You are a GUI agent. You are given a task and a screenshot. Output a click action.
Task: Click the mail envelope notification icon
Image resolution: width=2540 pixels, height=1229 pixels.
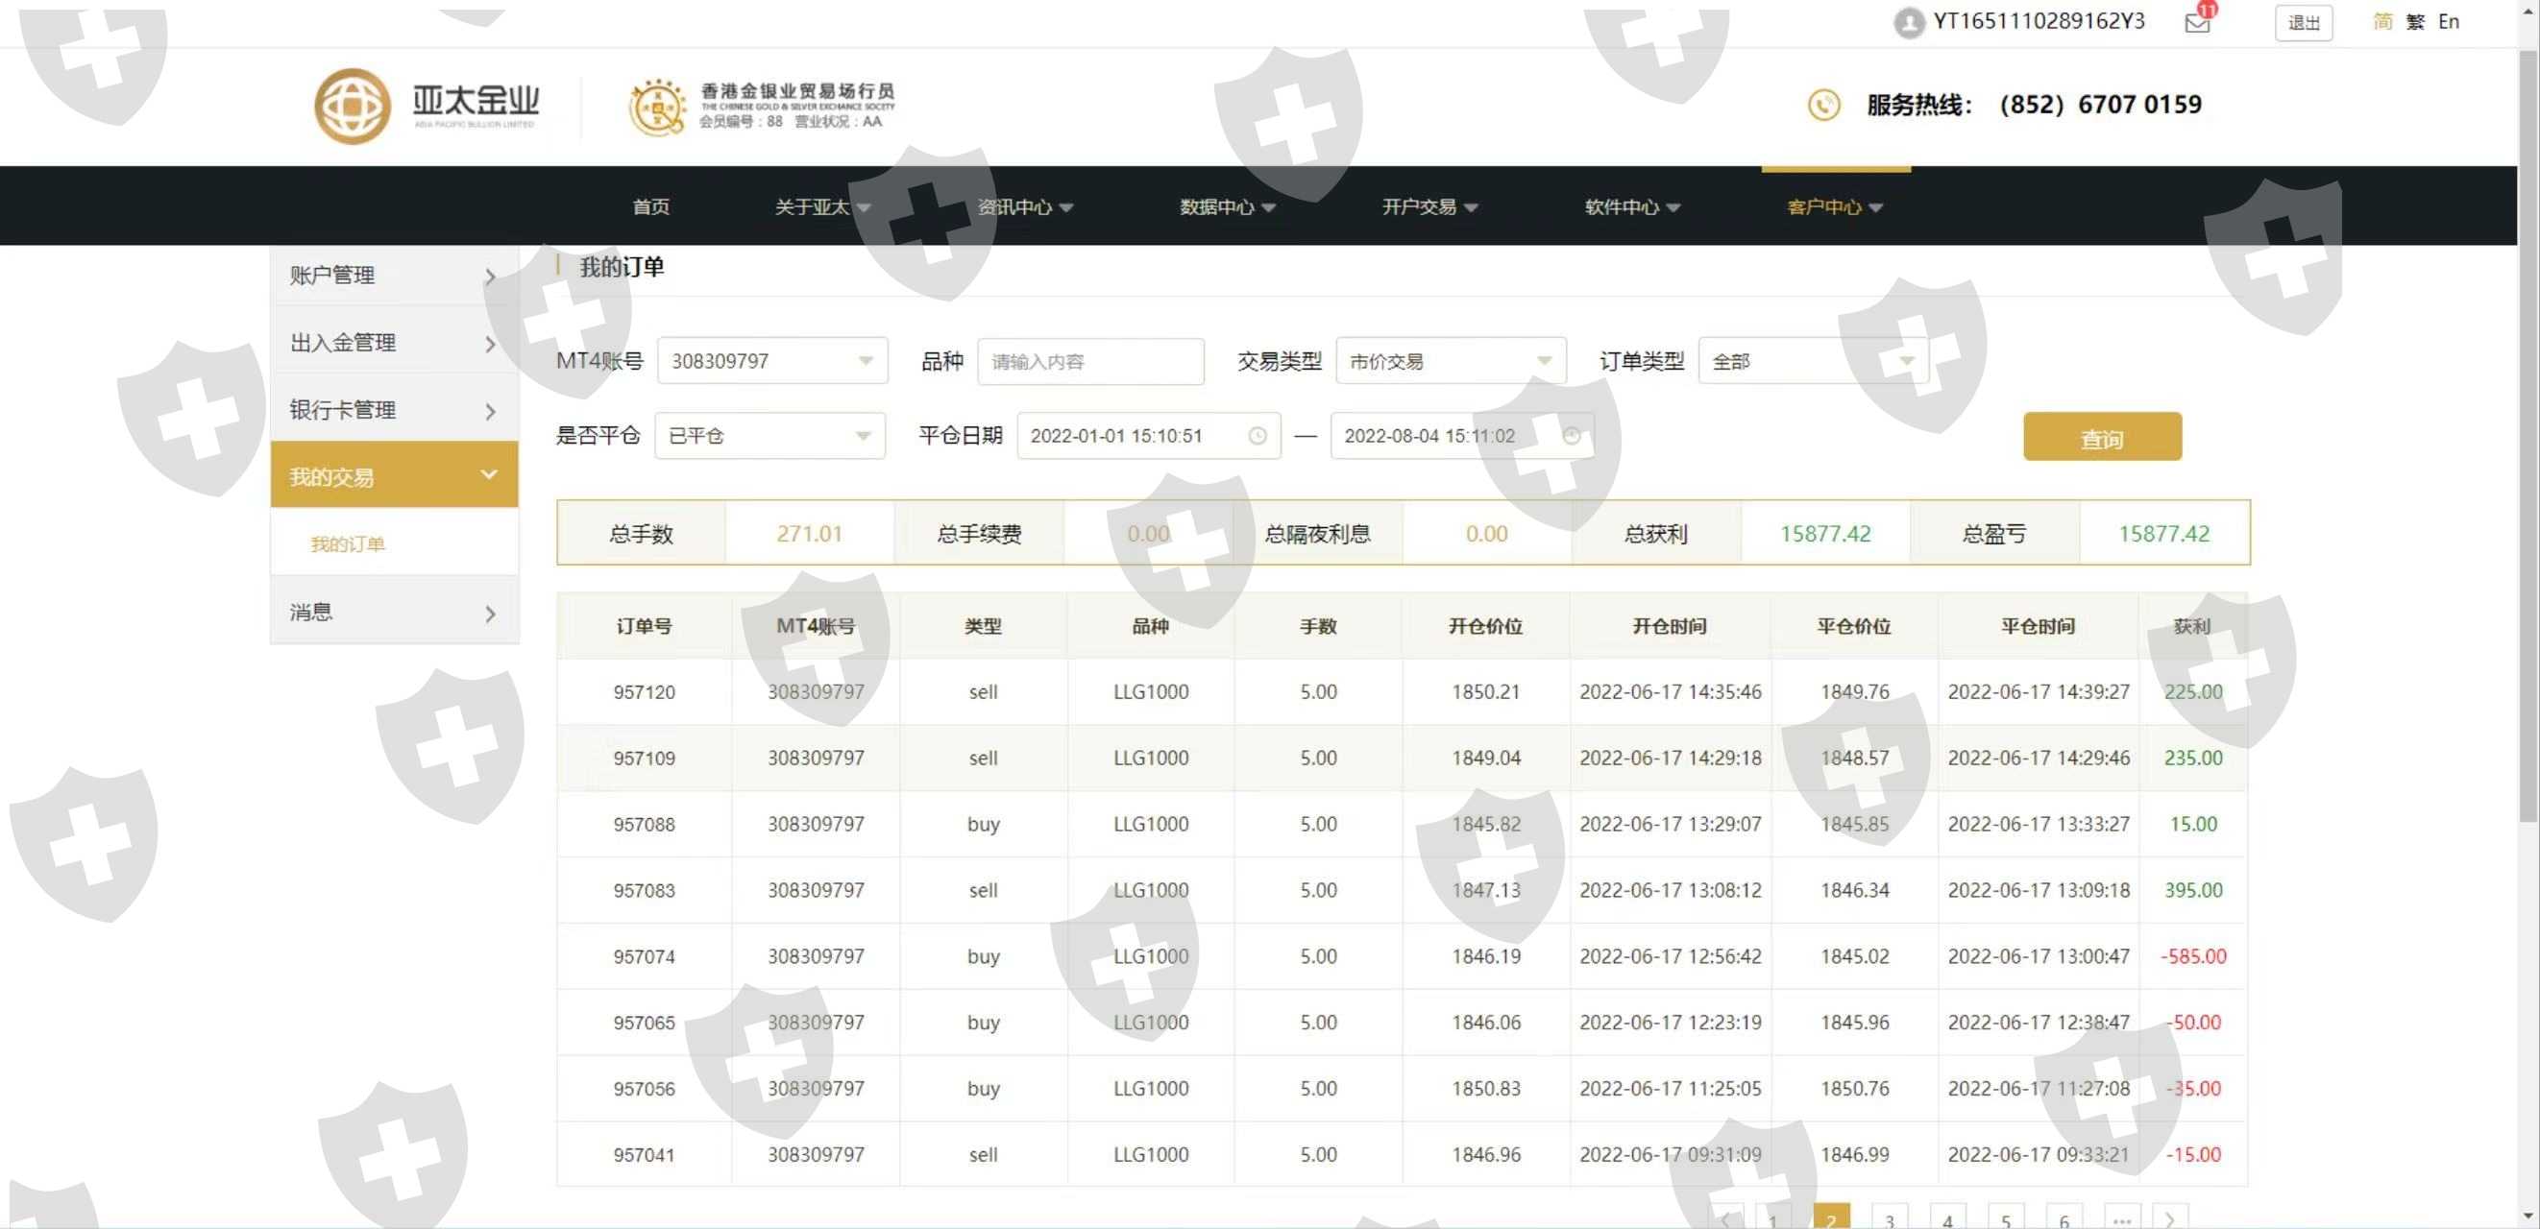click(2196, 24)
